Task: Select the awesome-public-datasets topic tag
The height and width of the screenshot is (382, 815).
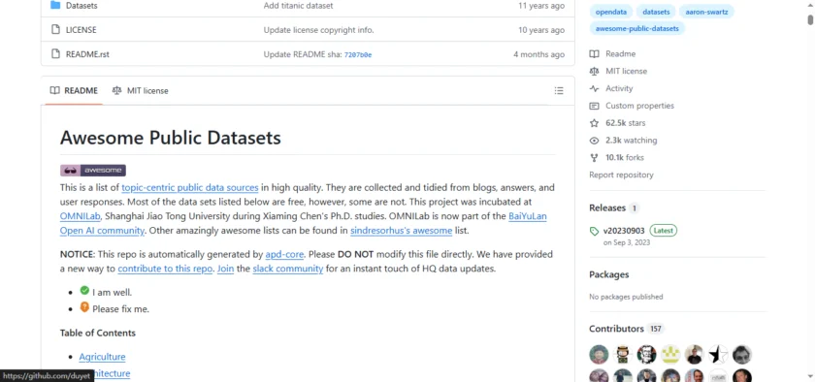Action: (x=637, y=28)
